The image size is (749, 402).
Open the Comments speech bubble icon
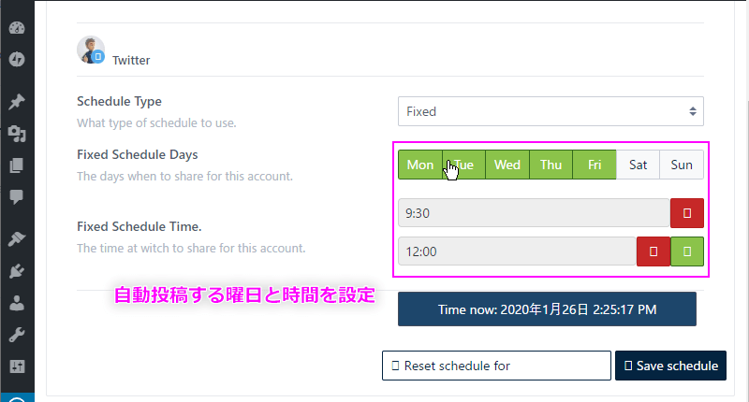[x=17, y=196]
